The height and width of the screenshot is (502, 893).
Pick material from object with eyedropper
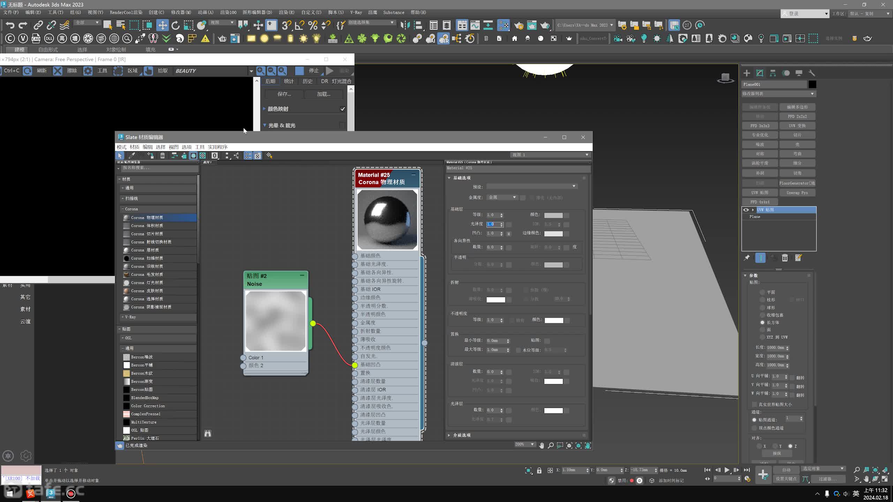point(132,155)
